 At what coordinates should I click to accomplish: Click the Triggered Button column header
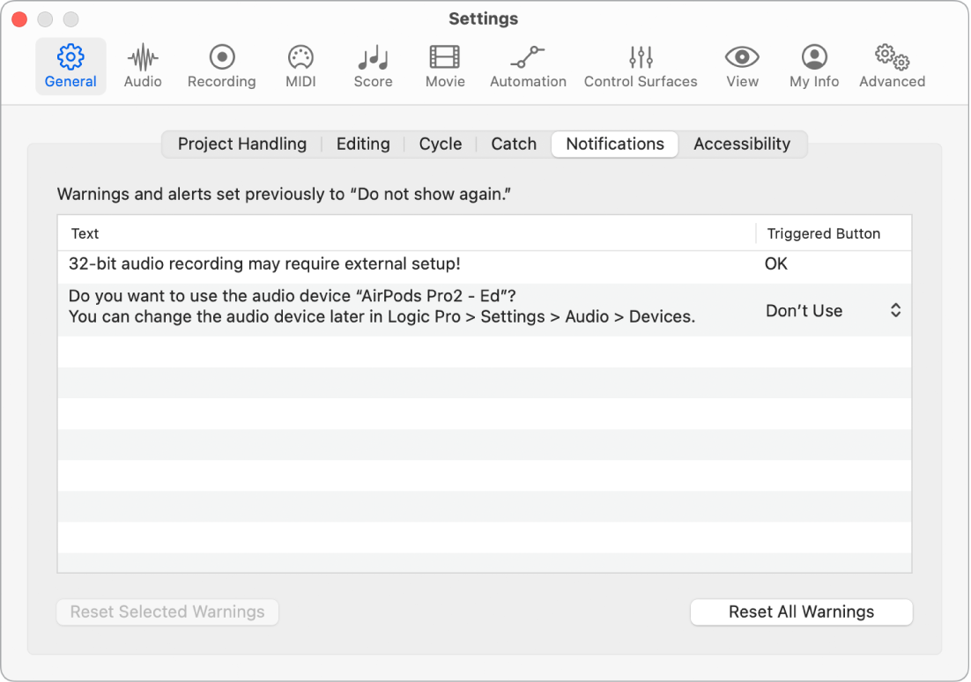834,234
